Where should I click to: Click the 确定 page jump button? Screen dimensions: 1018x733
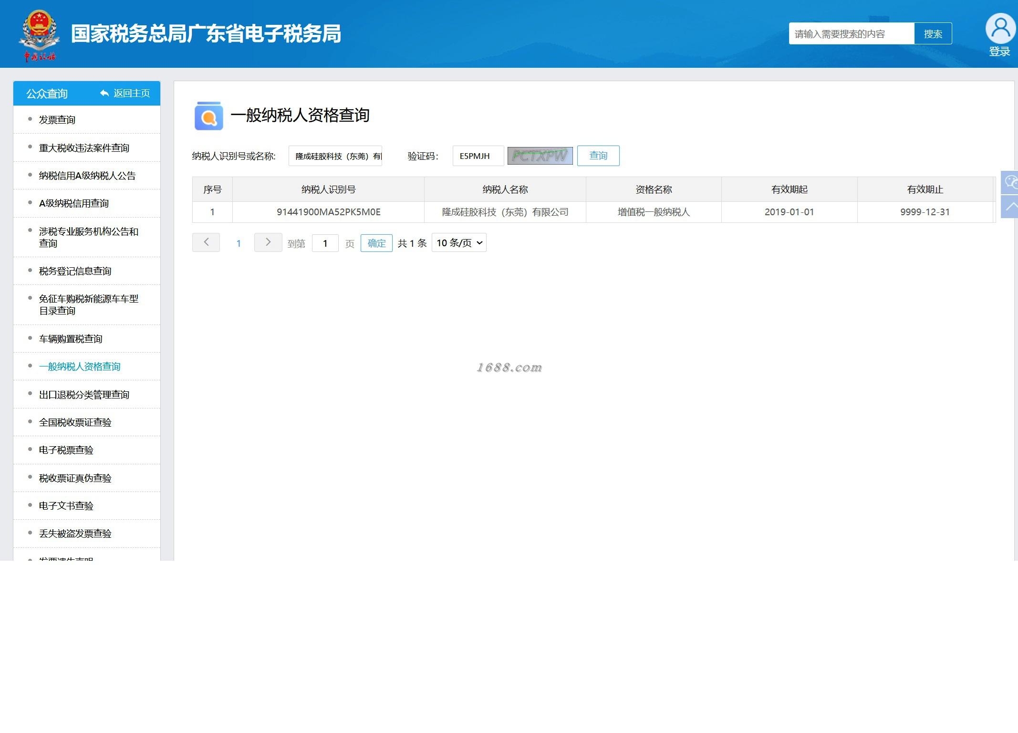tap(376, 243)
